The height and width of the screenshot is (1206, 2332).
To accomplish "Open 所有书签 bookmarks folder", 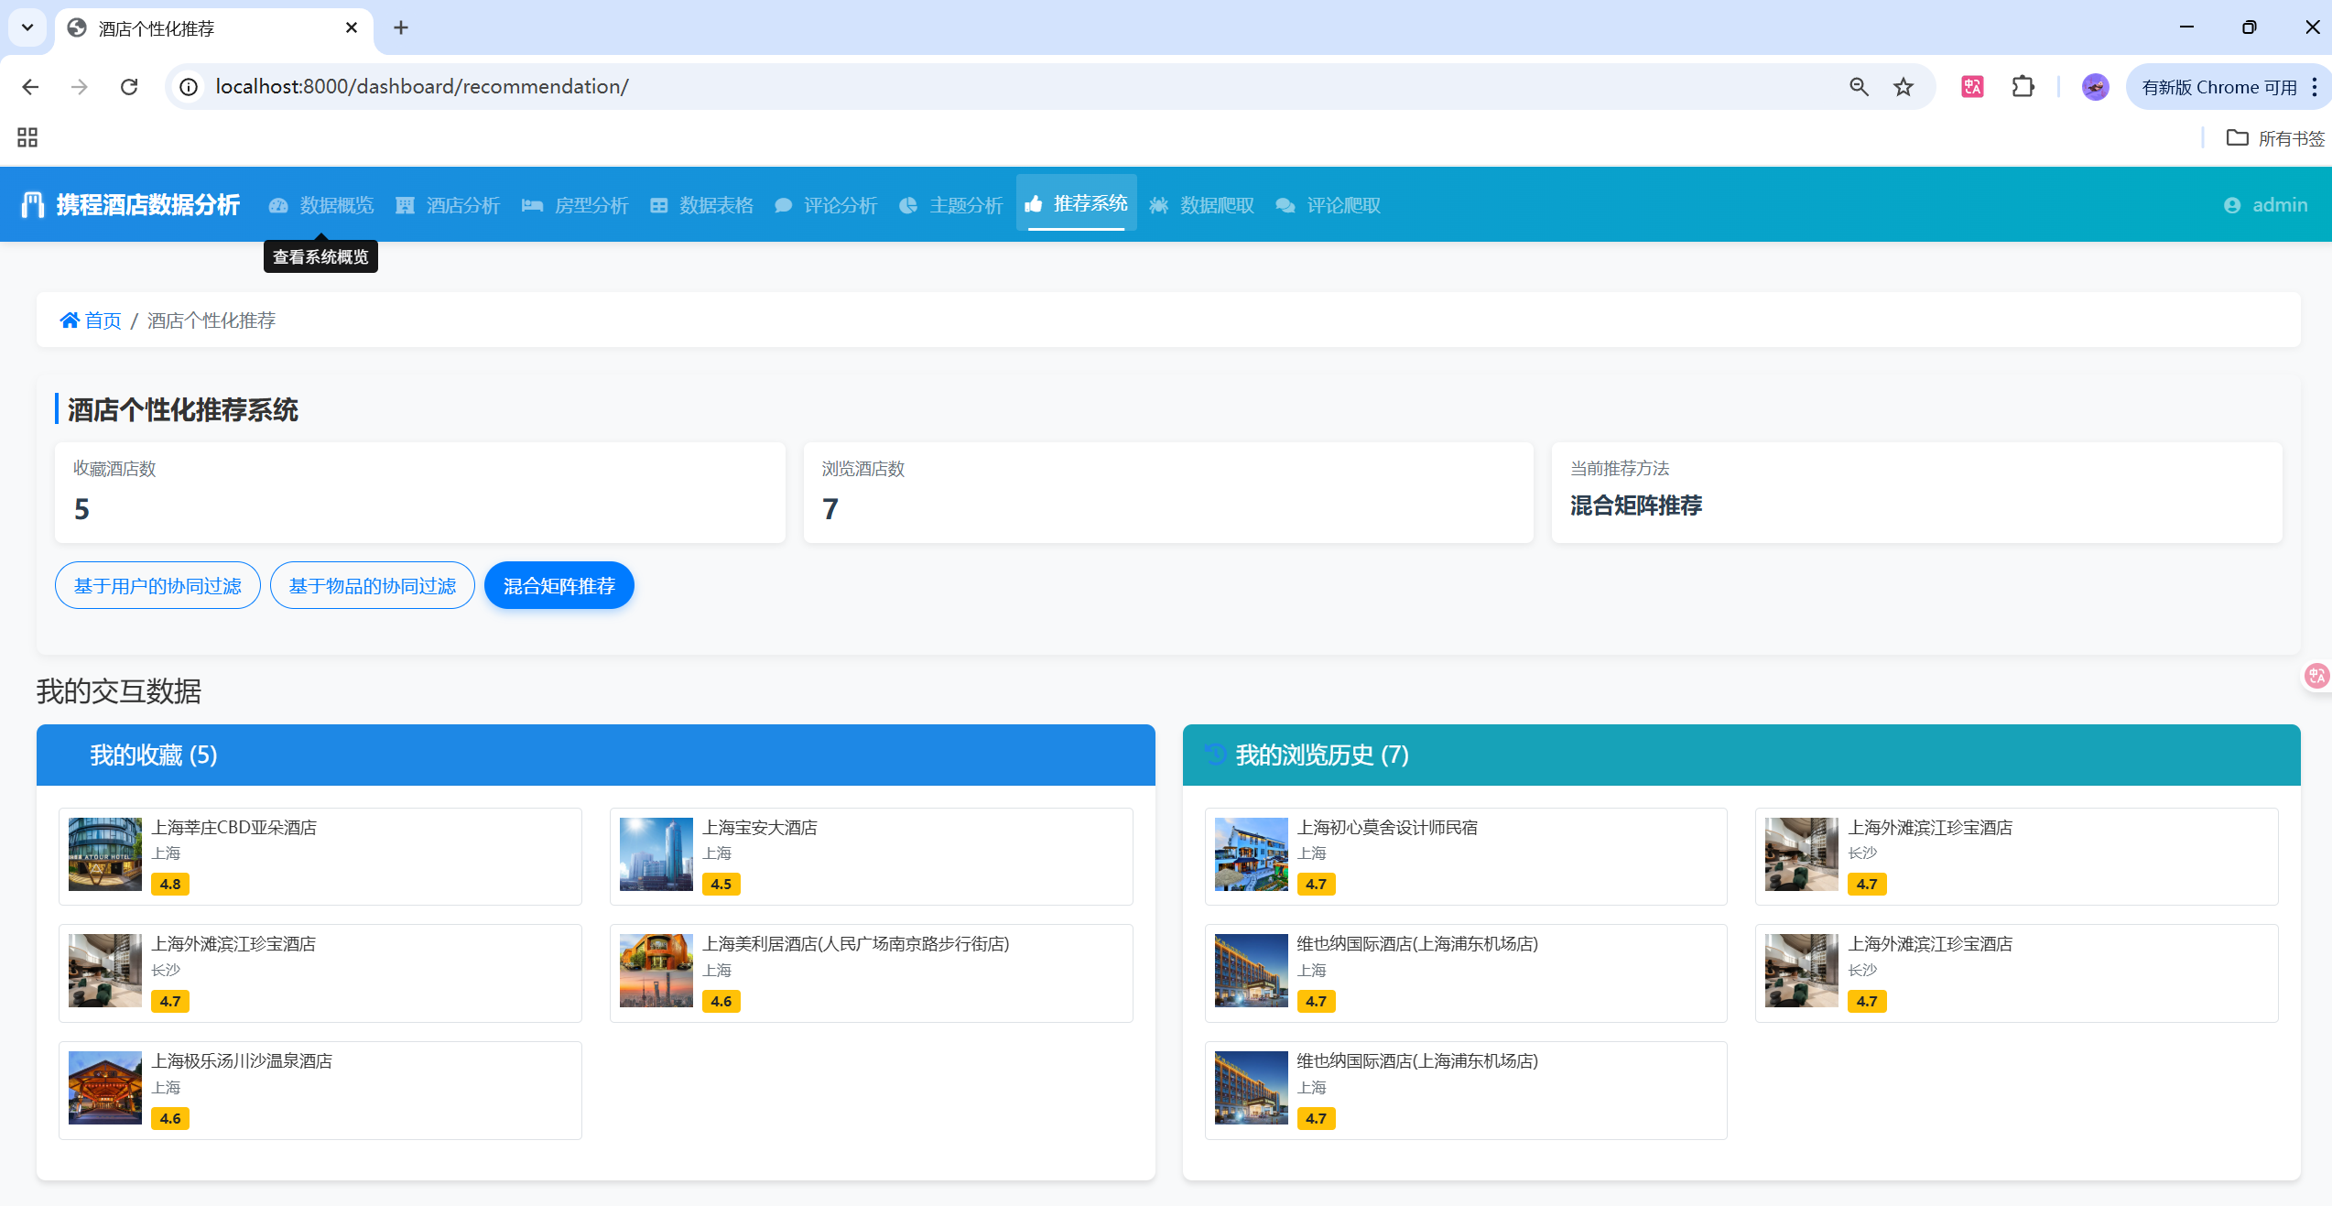I will [x=2275, y=138].
